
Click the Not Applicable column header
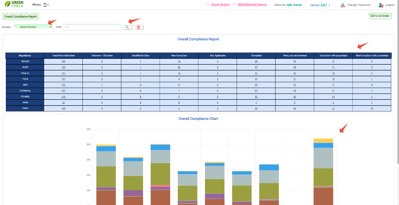pos(218,55)
